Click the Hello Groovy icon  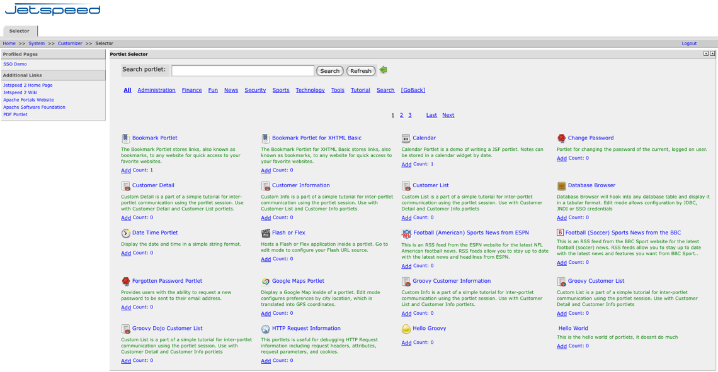[406, 329]
